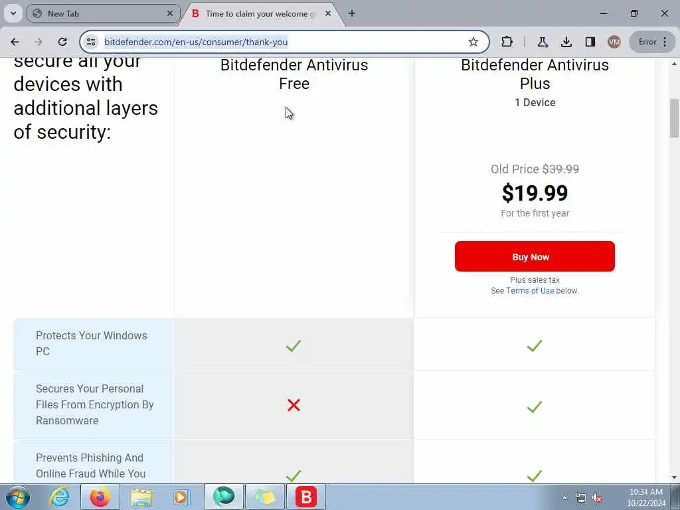Close the New Tab tab

170,13
